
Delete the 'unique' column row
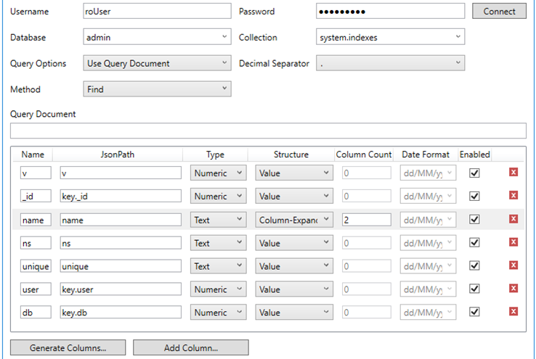pos(513,265)
